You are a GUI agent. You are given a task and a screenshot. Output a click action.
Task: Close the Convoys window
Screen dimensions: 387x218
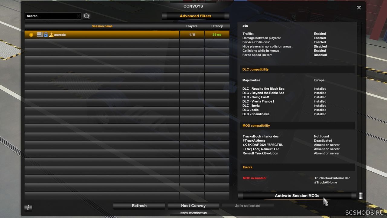pos(359,8)
